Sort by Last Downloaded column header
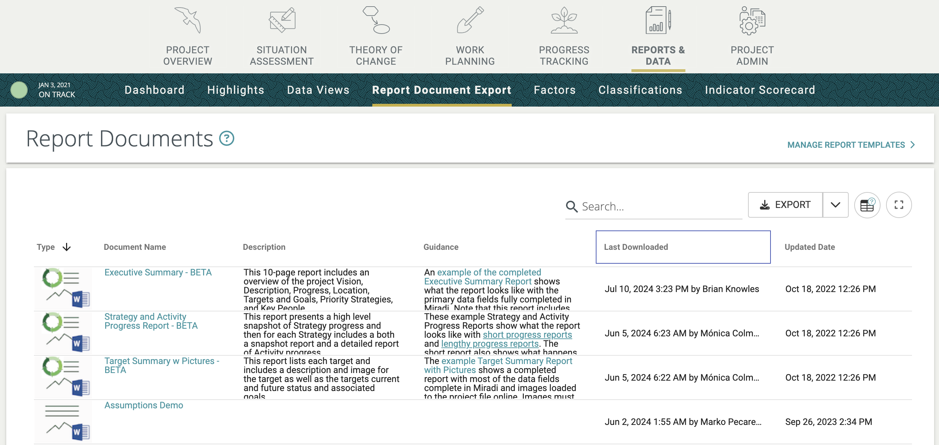The height and width of the screenshot is (445, 939). pos(636,247)
